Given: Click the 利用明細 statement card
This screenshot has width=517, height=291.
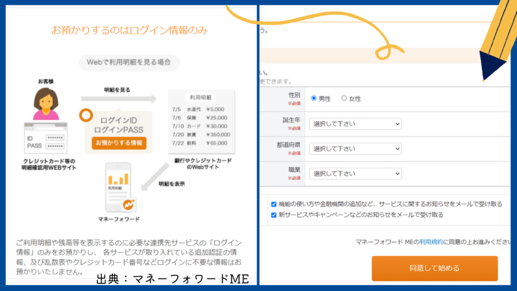Looking at the screenshot, I should [201, 122].
